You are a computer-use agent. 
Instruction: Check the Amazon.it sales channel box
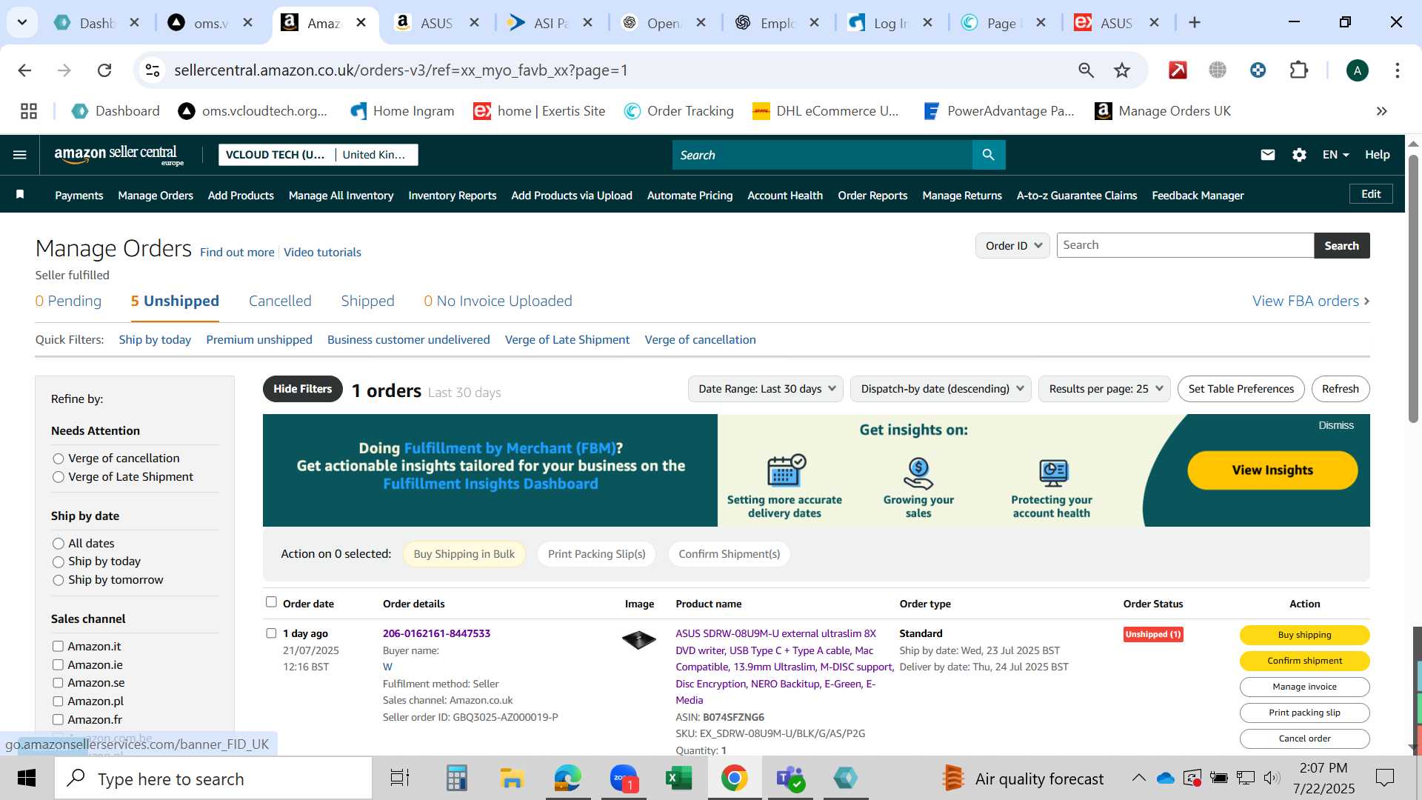[58, 646]
